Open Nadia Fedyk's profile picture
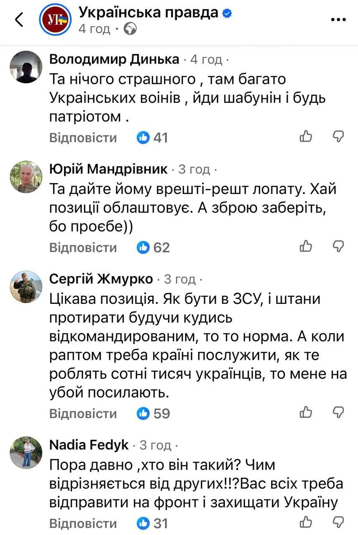Screen dimensions: 358x535 (26, 453)
